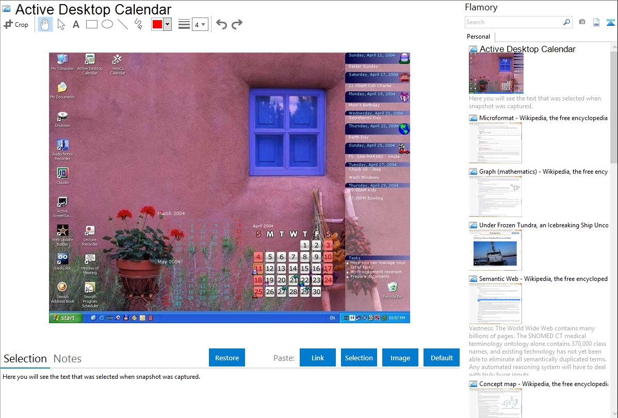Click the red color swatch
Screen dimensions: 618x418
pyautogui.click(x=157, y=24)
